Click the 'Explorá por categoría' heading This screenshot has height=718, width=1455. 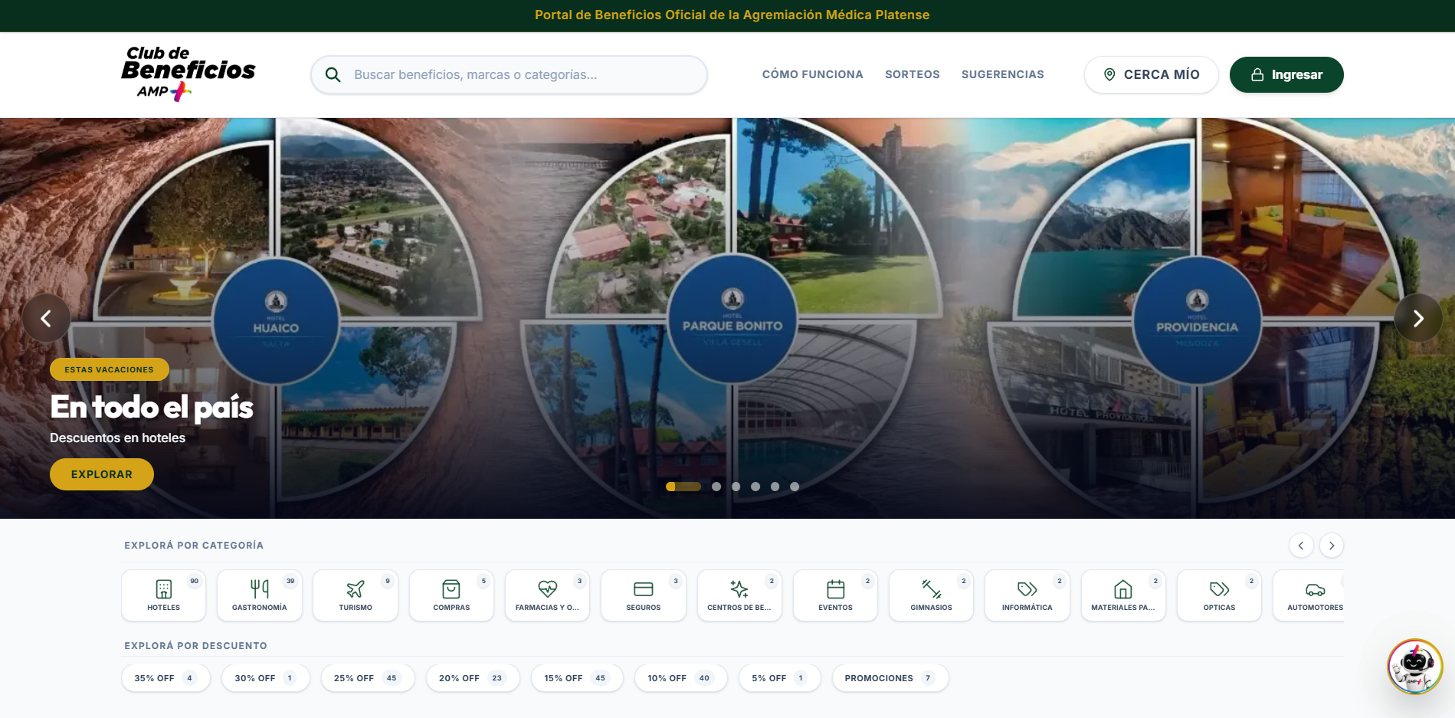tap(194, 546)
